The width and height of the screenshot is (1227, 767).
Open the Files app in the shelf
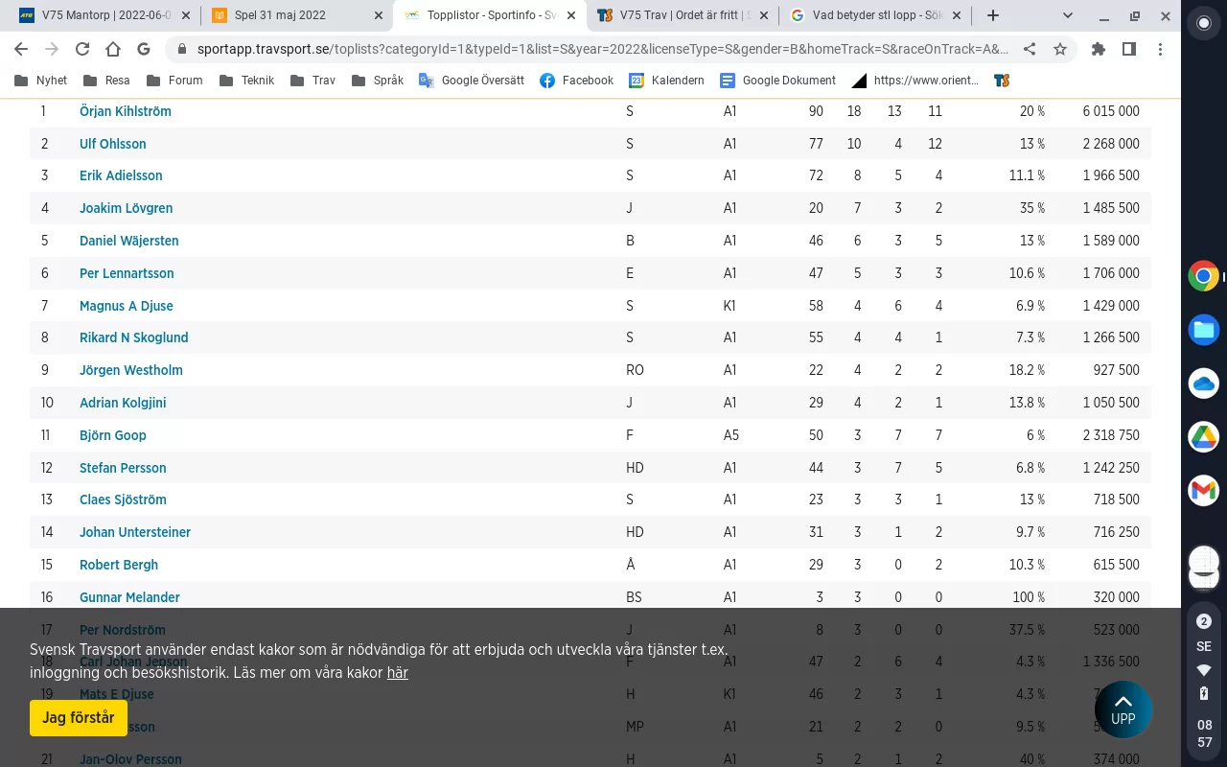pyautogui.click(x=1203, y=330)
